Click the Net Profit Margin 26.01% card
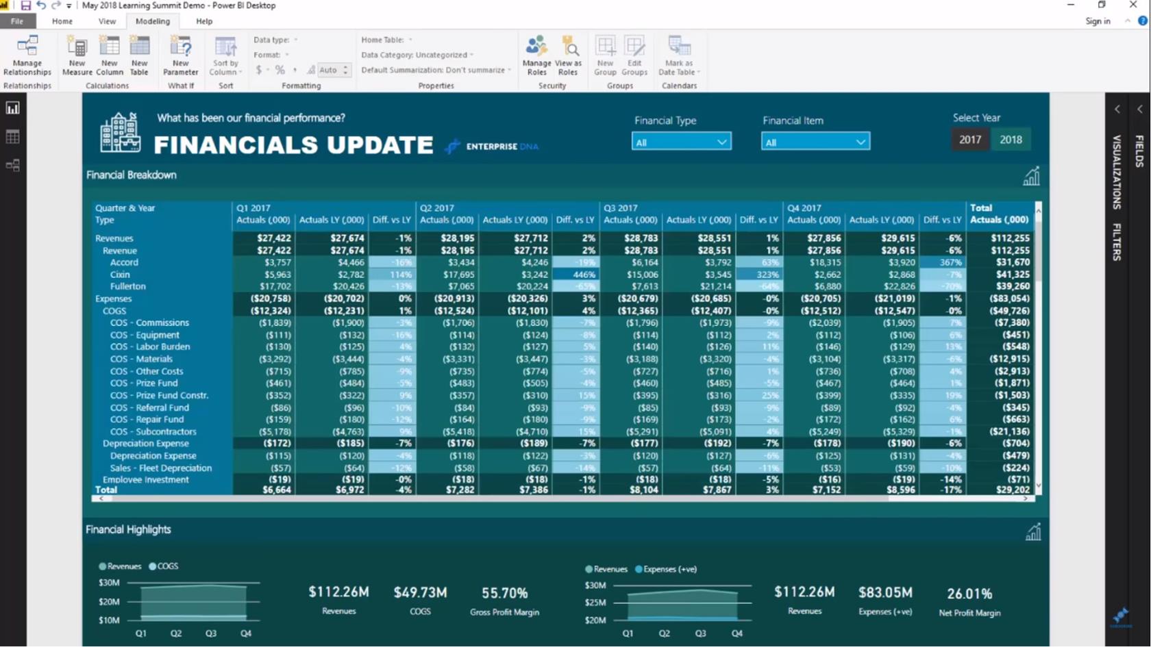The height and width of the screenshot is (647, 1151). pos(970,602)
